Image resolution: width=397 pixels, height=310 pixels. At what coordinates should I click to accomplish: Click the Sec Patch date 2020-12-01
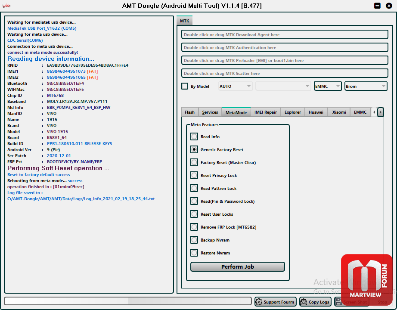59,156
